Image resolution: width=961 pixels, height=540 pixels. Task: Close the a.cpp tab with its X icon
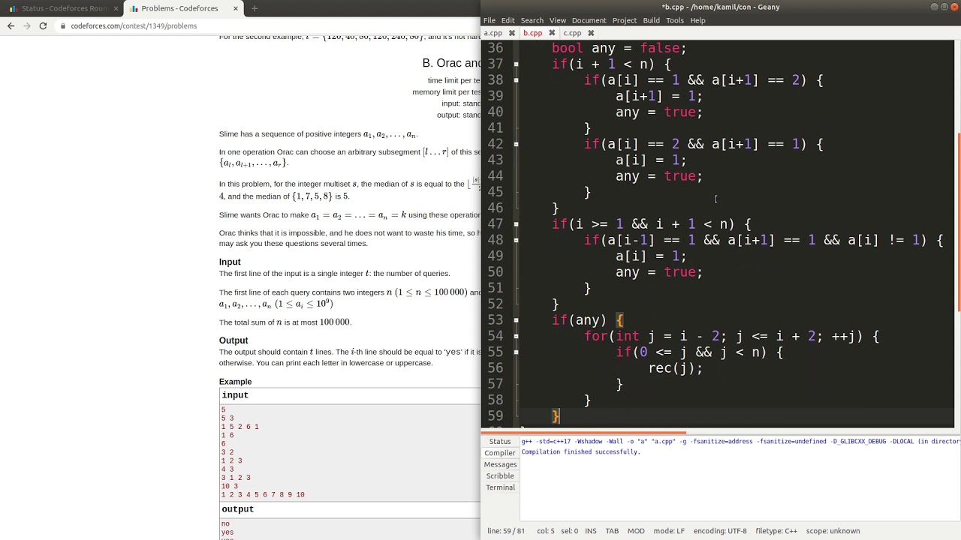point(512,33)
